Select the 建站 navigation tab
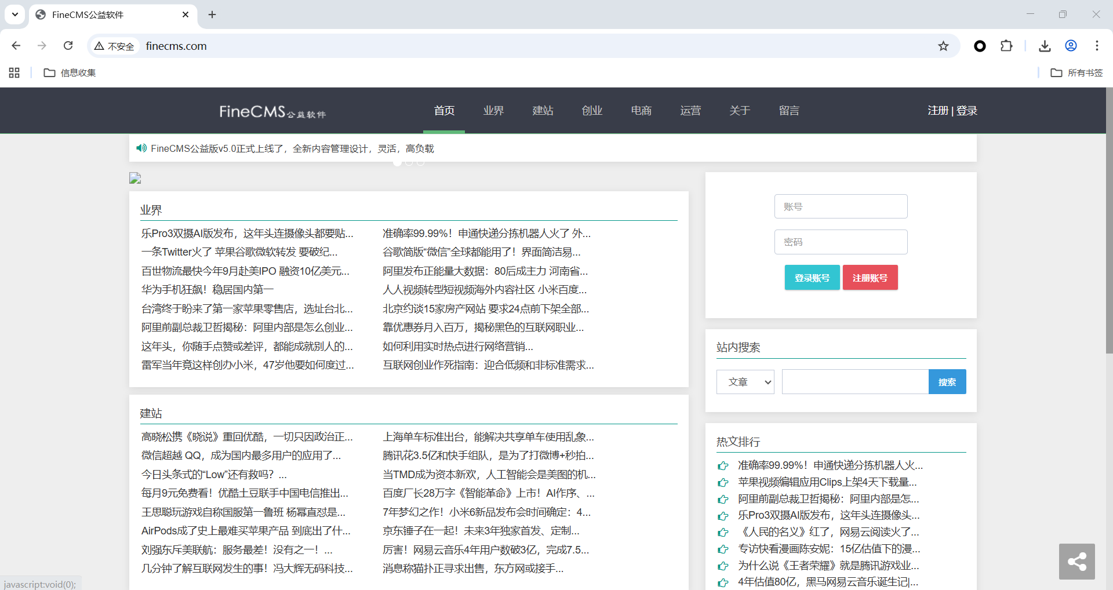This screenshot has width=1113, height=590. click(543, 111)
